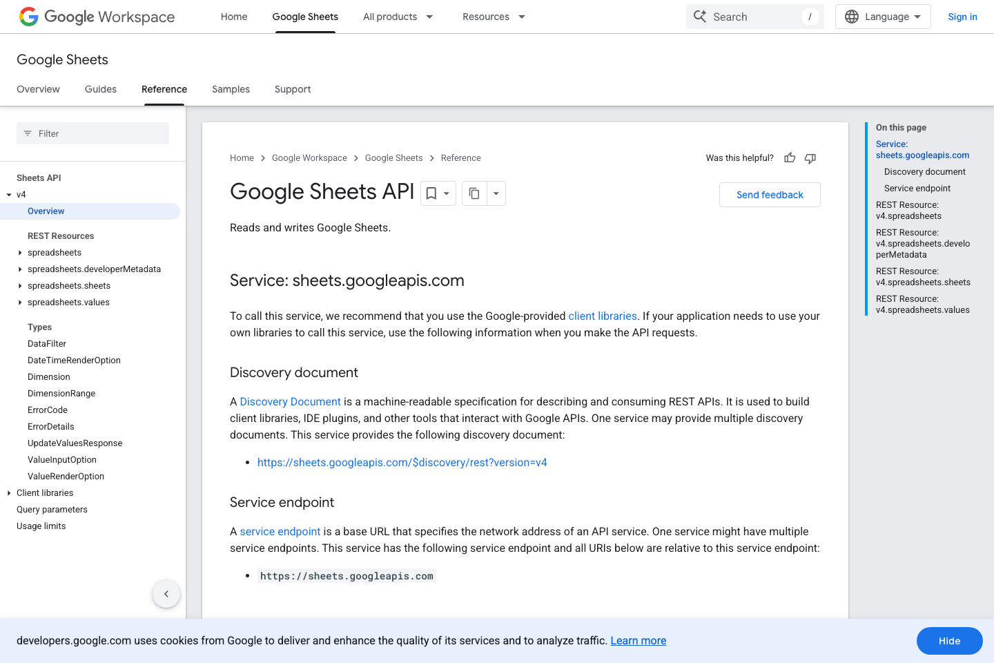Click inside the Filter input field
Viewport: 994px width, 663px height.
pyautogui.click(x=90, y=133)
